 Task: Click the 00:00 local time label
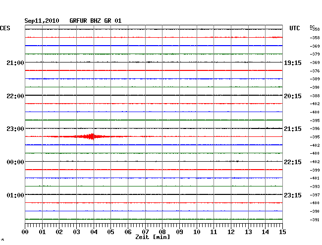15,162
